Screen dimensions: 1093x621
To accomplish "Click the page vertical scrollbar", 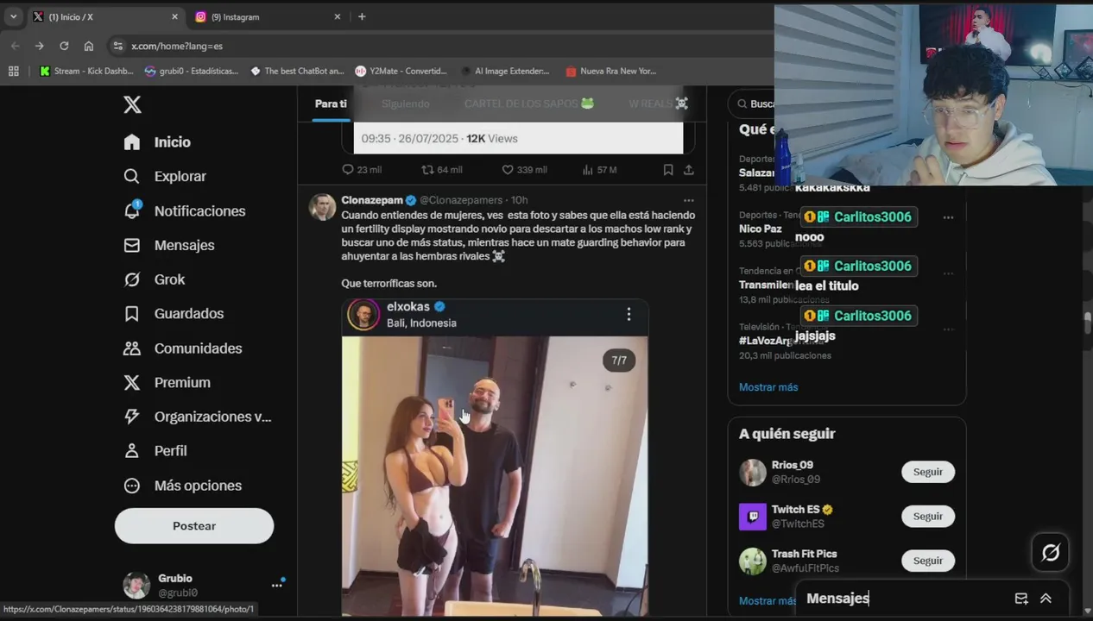I will tap(1088, 323).
